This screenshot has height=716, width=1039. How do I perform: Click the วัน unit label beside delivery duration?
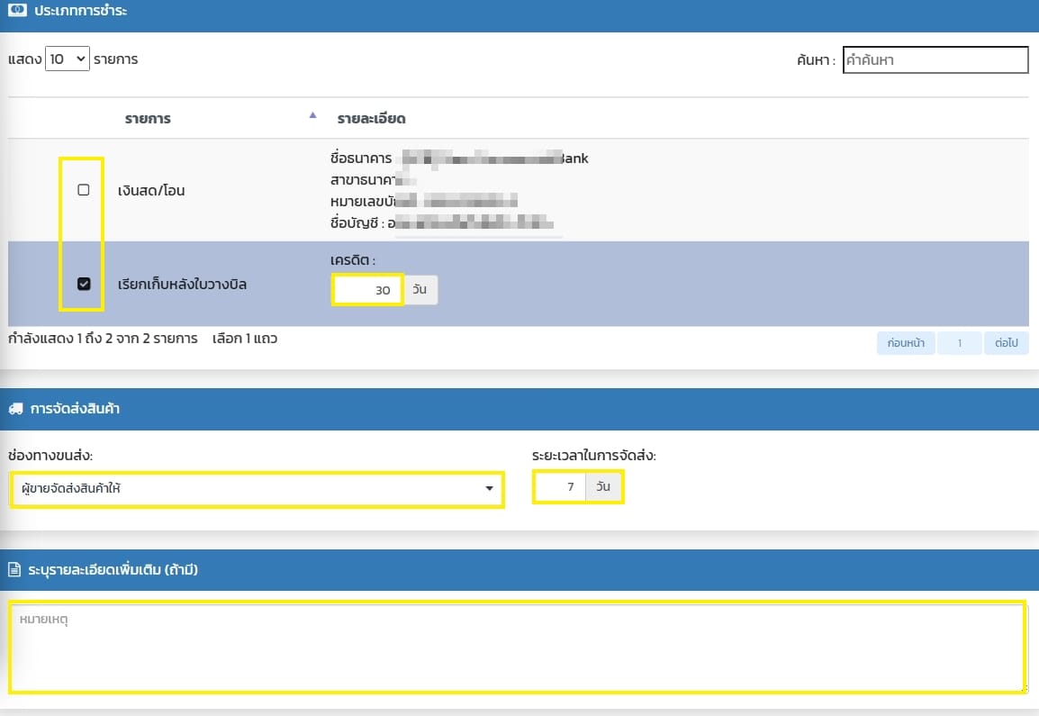pos(603,487)
